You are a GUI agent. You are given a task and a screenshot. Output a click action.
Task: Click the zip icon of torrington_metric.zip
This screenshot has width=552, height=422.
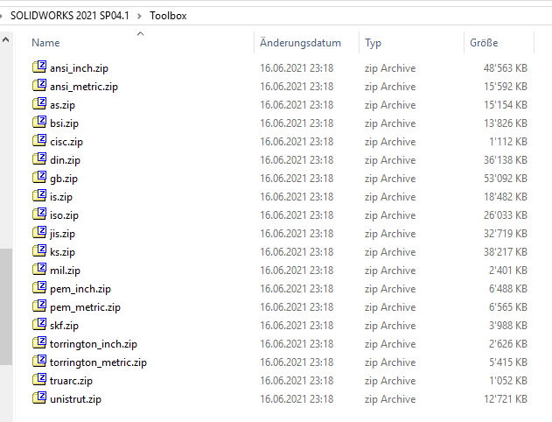coord(39,361)
